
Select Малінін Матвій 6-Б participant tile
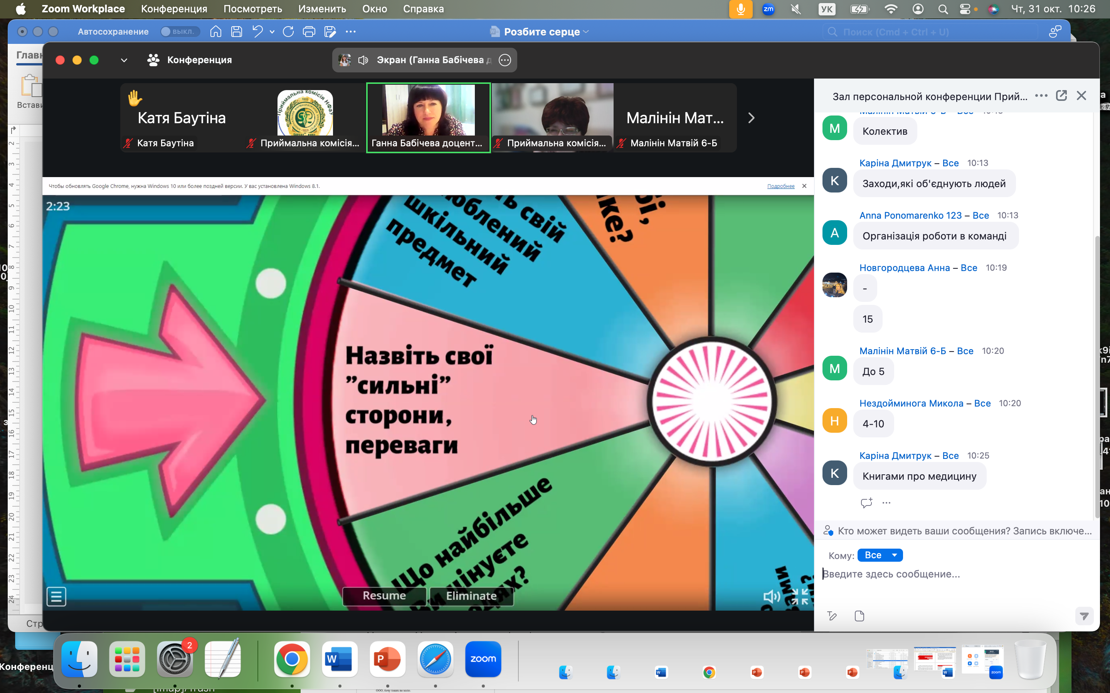(675, 118)
